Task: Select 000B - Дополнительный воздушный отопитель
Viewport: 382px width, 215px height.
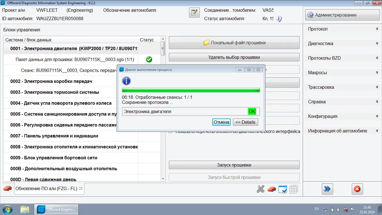Action: point(82,169)
